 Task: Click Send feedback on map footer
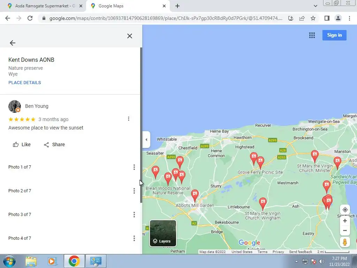301,252
